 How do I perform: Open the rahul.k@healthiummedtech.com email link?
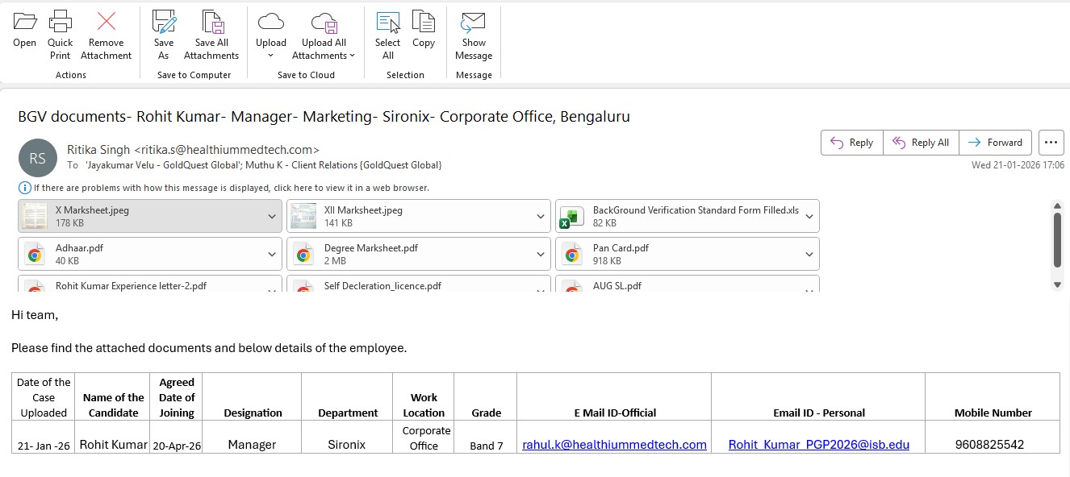click(614, 445)
